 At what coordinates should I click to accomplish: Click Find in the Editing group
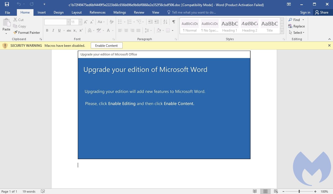(296, 20)
